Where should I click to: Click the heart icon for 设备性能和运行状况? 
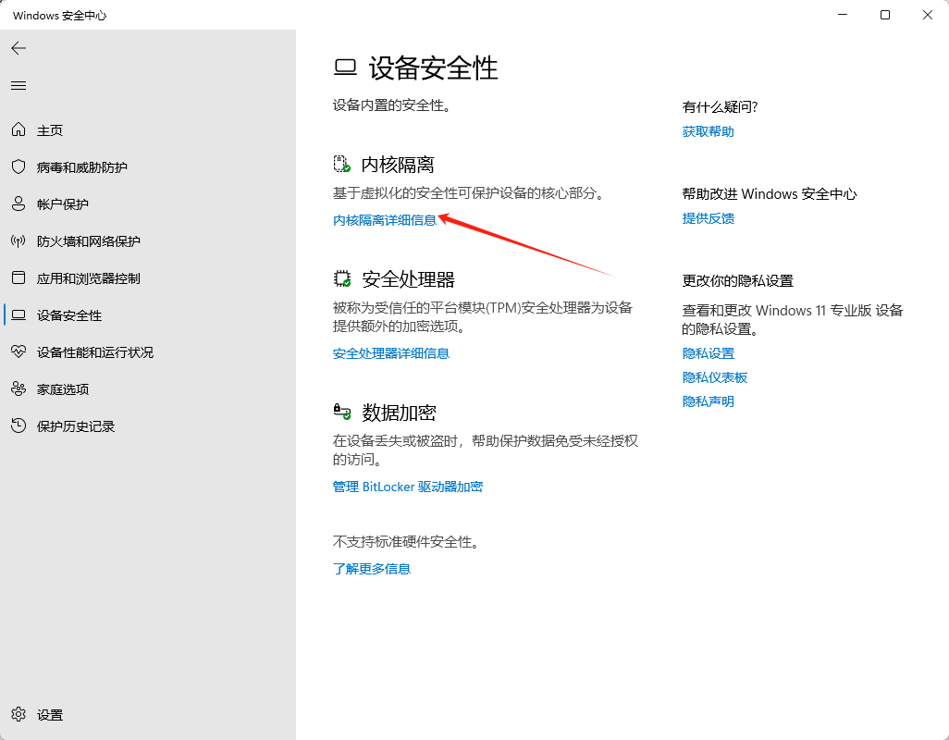[x=18, y=351]
